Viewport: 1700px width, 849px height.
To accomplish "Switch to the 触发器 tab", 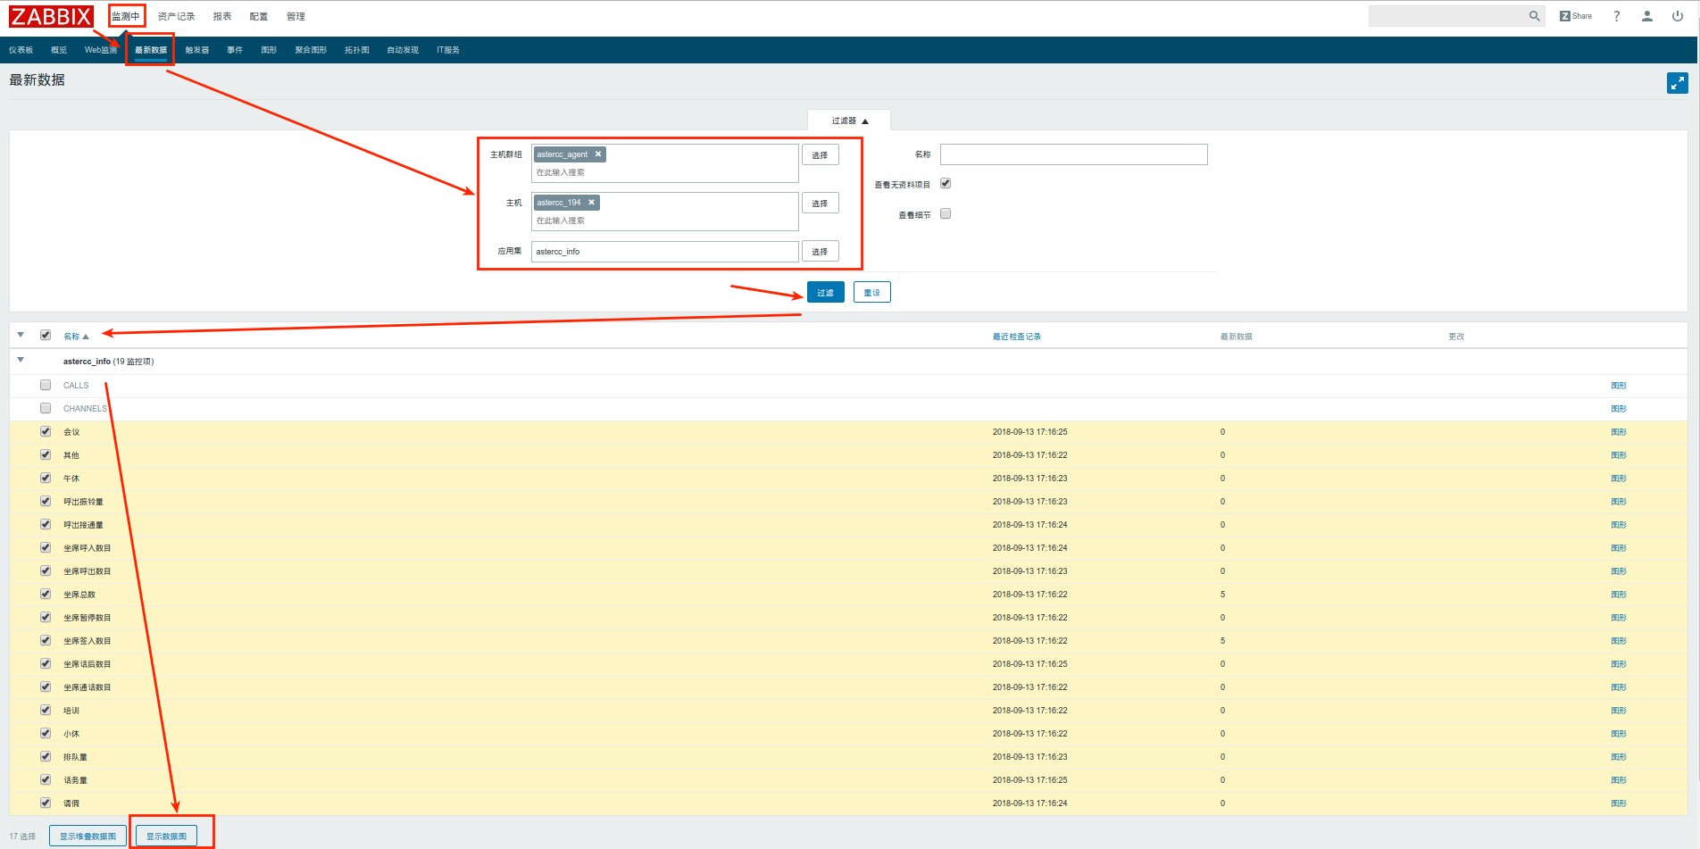I will coord(196,50).
